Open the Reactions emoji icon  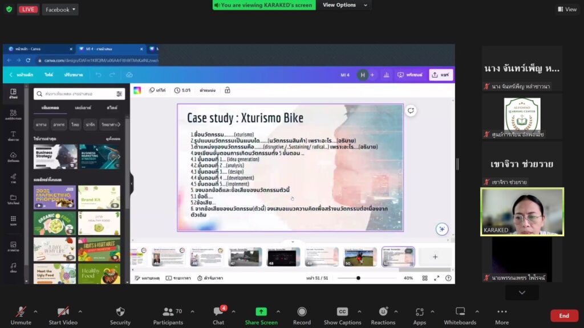point(383,312)
